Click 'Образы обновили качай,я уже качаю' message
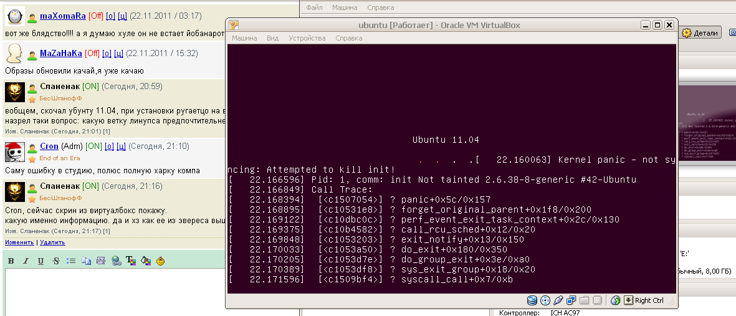Screen dimensions: 736x316 coord(75,71)
